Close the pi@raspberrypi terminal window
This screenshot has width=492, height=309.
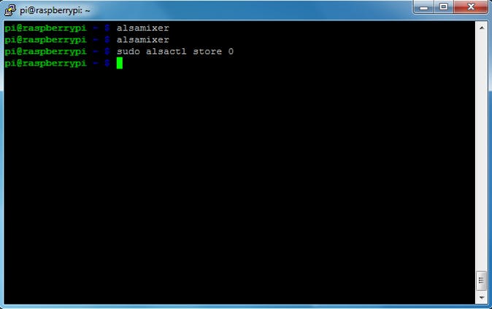click(x=470, y=7)
